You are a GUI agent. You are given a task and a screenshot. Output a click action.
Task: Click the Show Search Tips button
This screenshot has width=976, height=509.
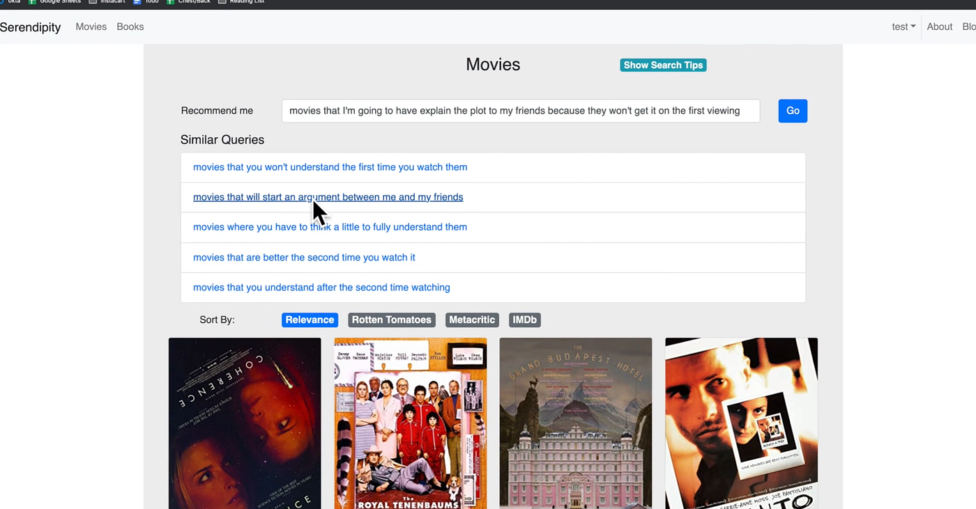click(x=663, y=65)
